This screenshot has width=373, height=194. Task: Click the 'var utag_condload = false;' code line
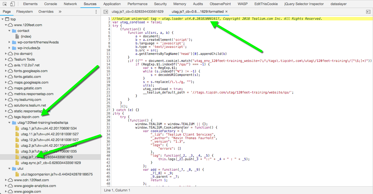[137, 22]
